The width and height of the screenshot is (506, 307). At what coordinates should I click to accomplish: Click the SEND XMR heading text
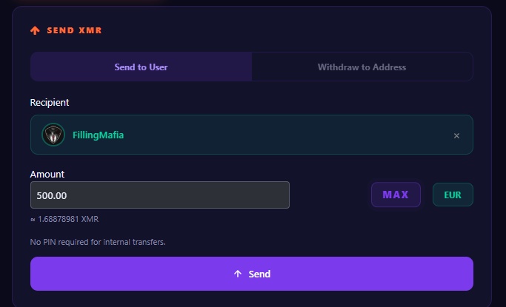[x=74, y=30]
